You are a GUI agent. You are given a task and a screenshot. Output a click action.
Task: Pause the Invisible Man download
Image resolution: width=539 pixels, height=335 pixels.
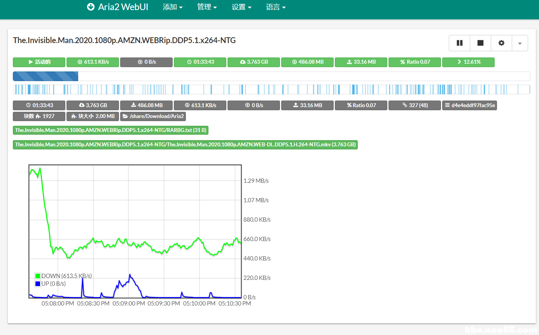click(459, 43)
